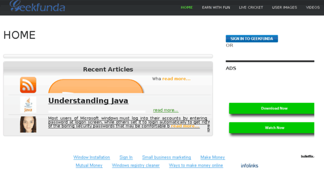Click the green Watch Now button
Screen dimensions: 324x182
(271, 128)
